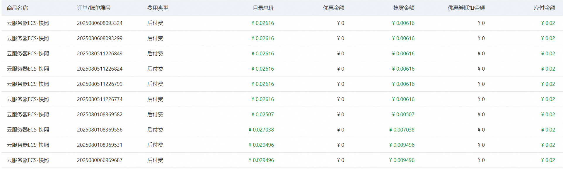
Task: Open order number 2025080511226799
Action: pyautogui.click(x=100, y=84)
